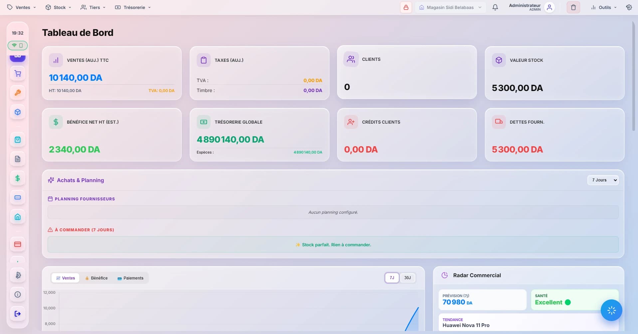The image size is (638, 334).
Task: Click the Taxes card clipboard icon
Action: (204, 60)
